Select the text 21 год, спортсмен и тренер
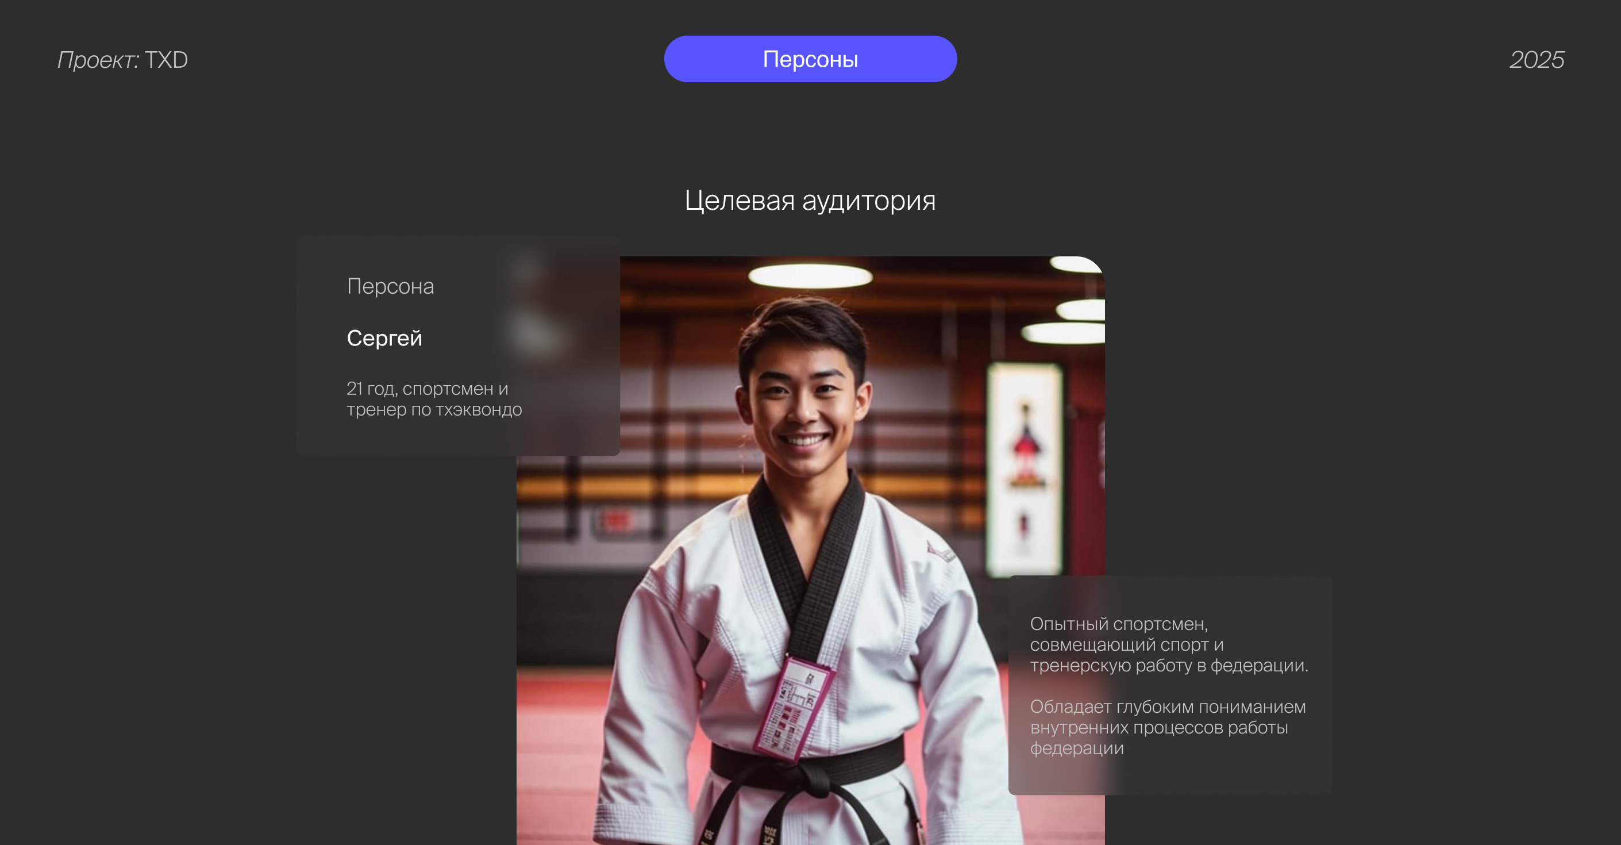1621x845 pixels. [428, 389]
